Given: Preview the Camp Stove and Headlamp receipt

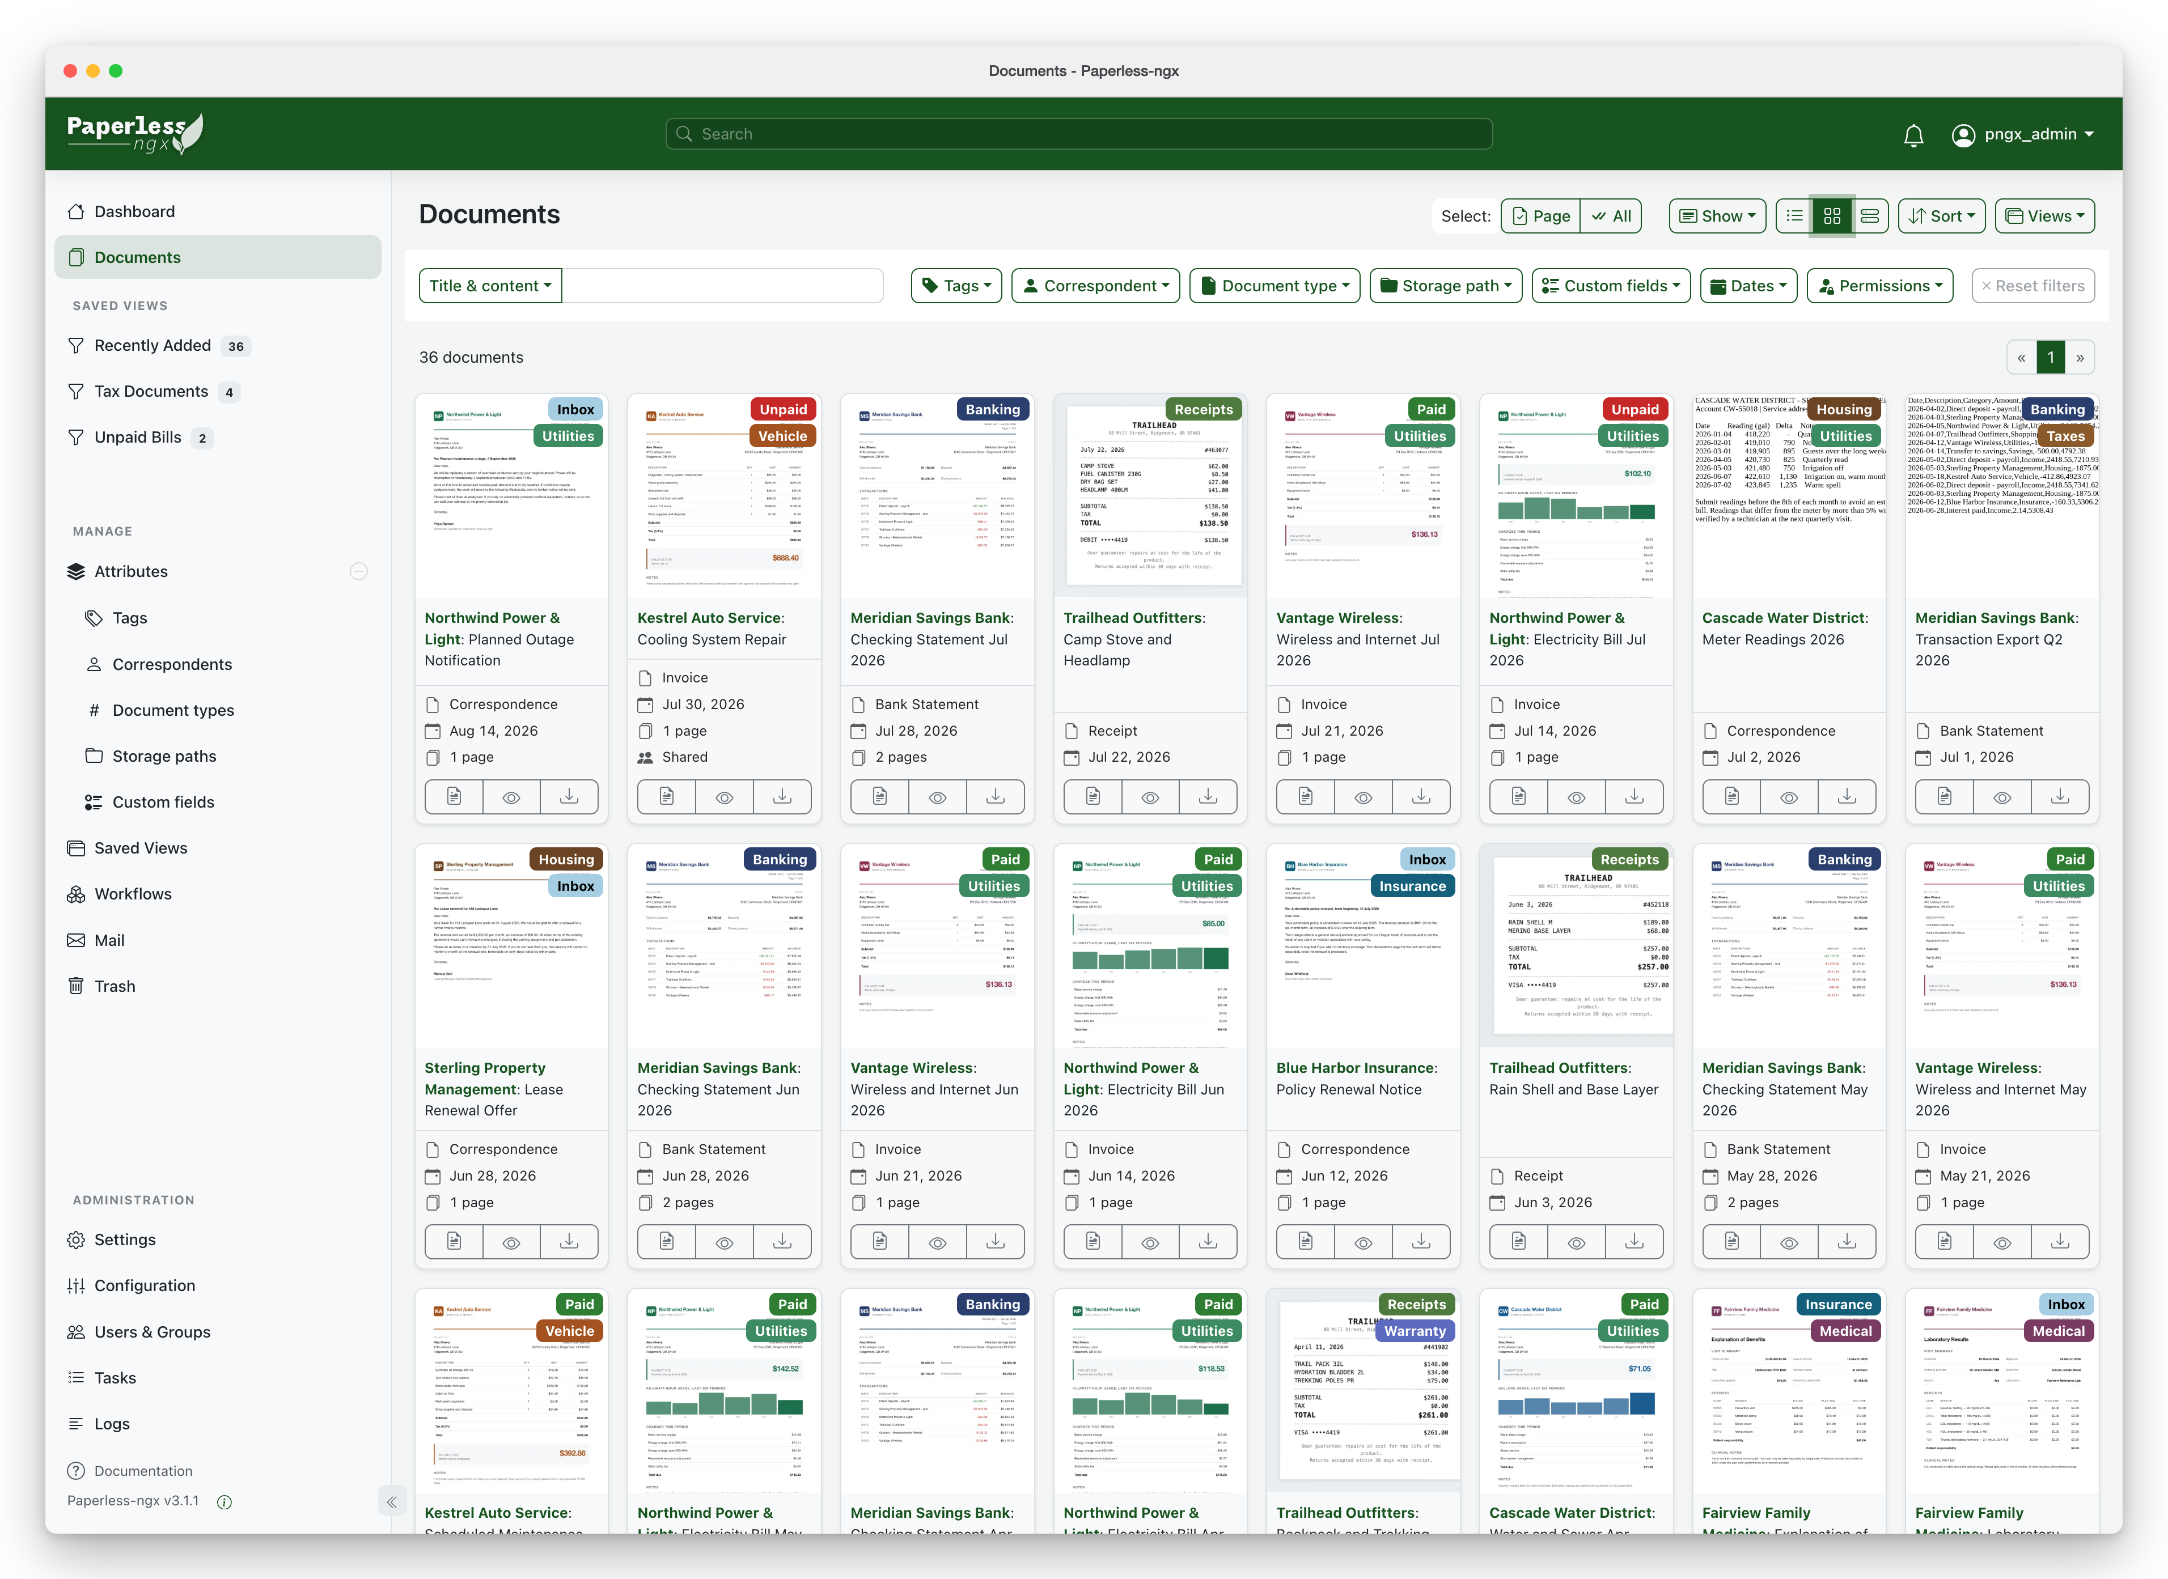Looking at the screenshot, I should (x=1150, y=796).
